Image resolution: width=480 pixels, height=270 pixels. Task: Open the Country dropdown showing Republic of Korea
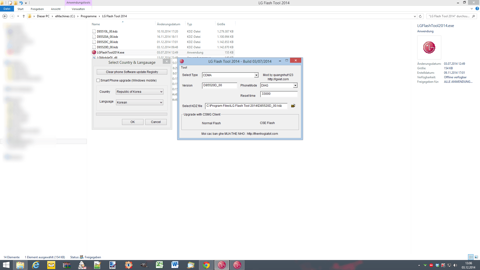click(x=139, y=92)
